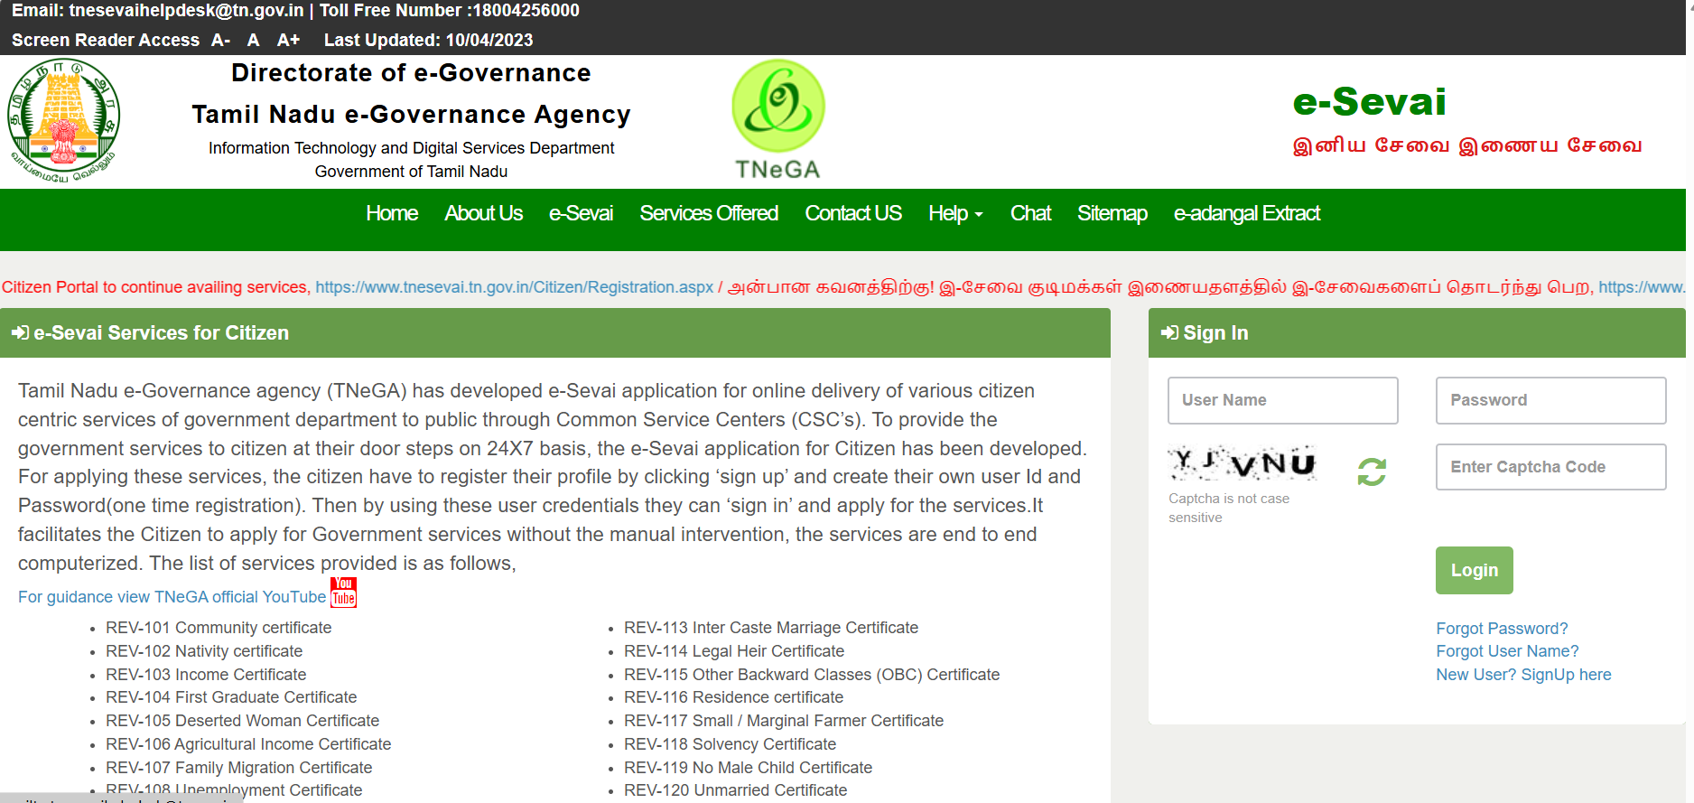This screenshot has height=803, width=1694.
Task: Reset font size with A button
Action: coord(253,40)
